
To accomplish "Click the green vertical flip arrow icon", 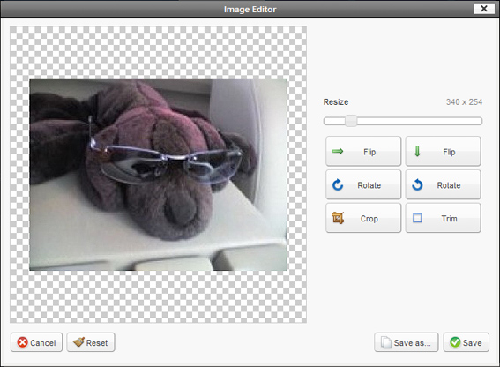I will tap(417, 151).
